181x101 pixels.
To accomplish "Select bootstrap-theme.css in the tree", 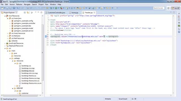I will tap(29, 76).
